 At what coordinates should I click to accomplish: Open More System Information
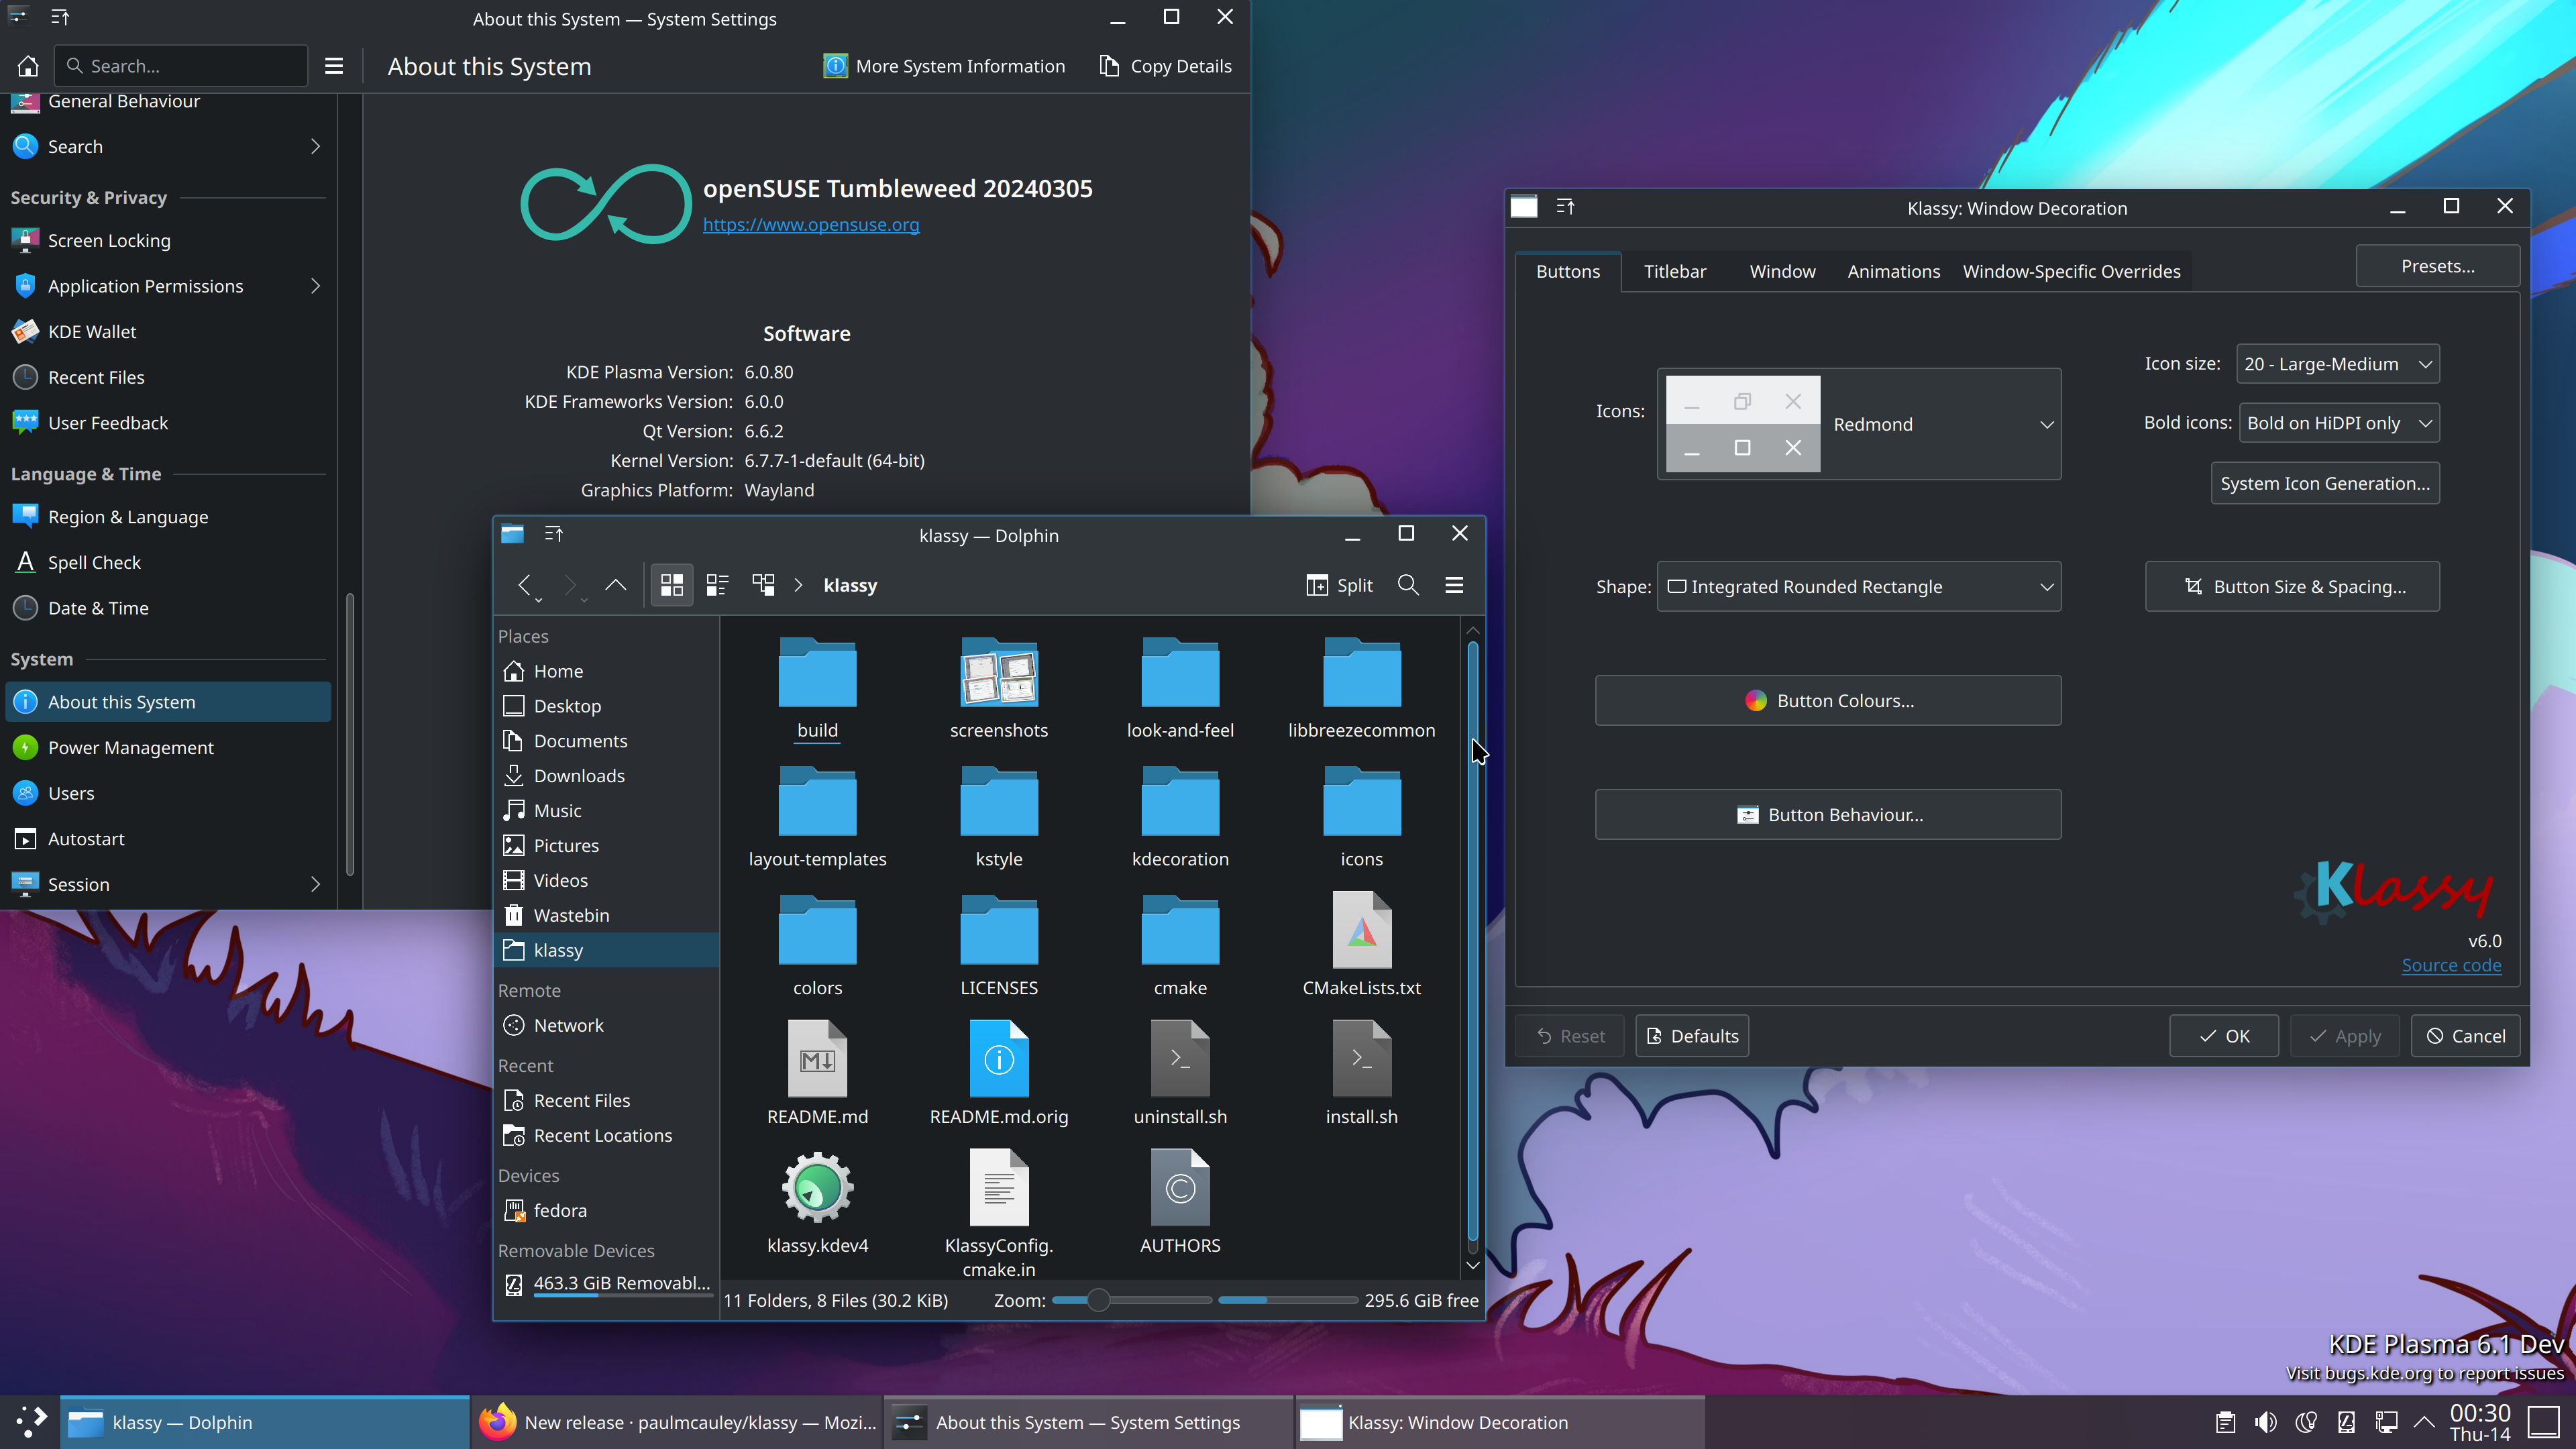coord(944,66)
